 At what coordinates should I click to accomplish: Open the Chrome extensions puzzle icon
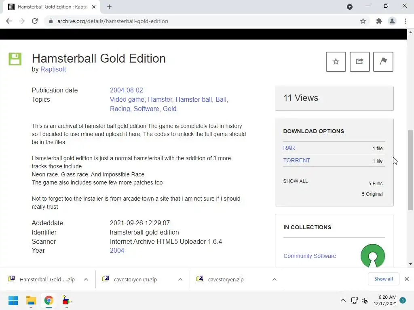pyautogui.click(x=379, y=21)
